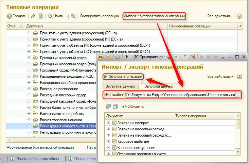The image size is (249, 164).
Task: Click Загрузить операции button
Action: coord(123,76)
